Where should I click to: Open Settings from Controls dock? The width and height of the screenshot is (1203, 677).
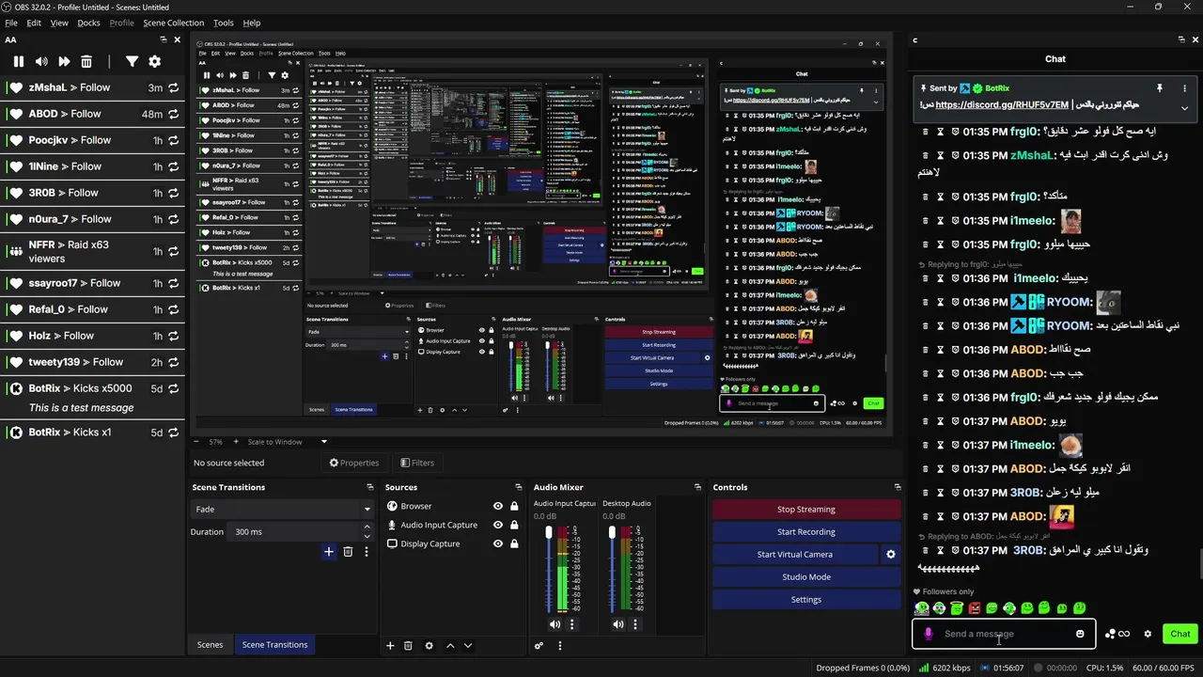pyautogui.click(x=806, y=600)
